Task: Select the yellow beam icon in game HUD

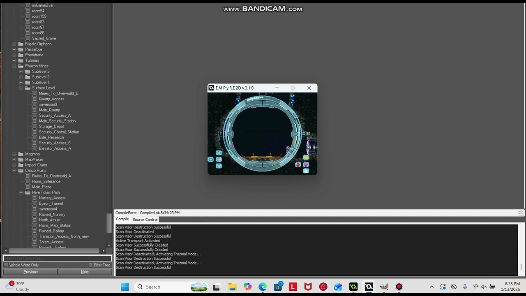Action: point(306,158)
